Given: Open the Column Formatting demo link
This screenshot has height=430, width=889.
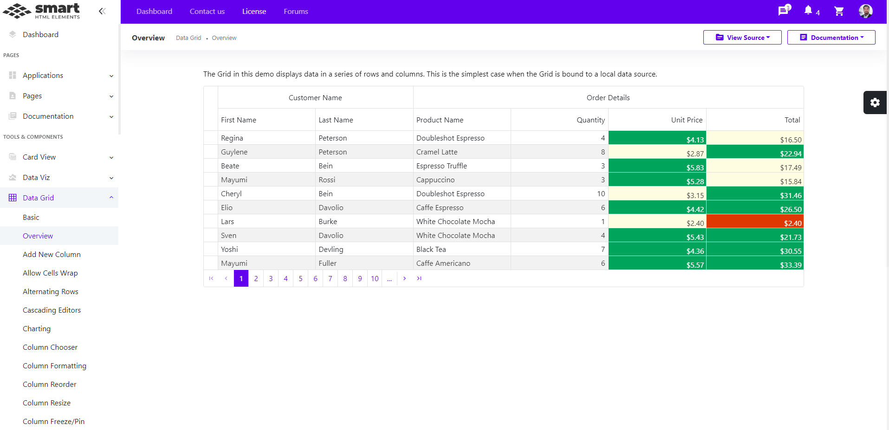Looking at the screenshot, I should click(x=54, y=366).
